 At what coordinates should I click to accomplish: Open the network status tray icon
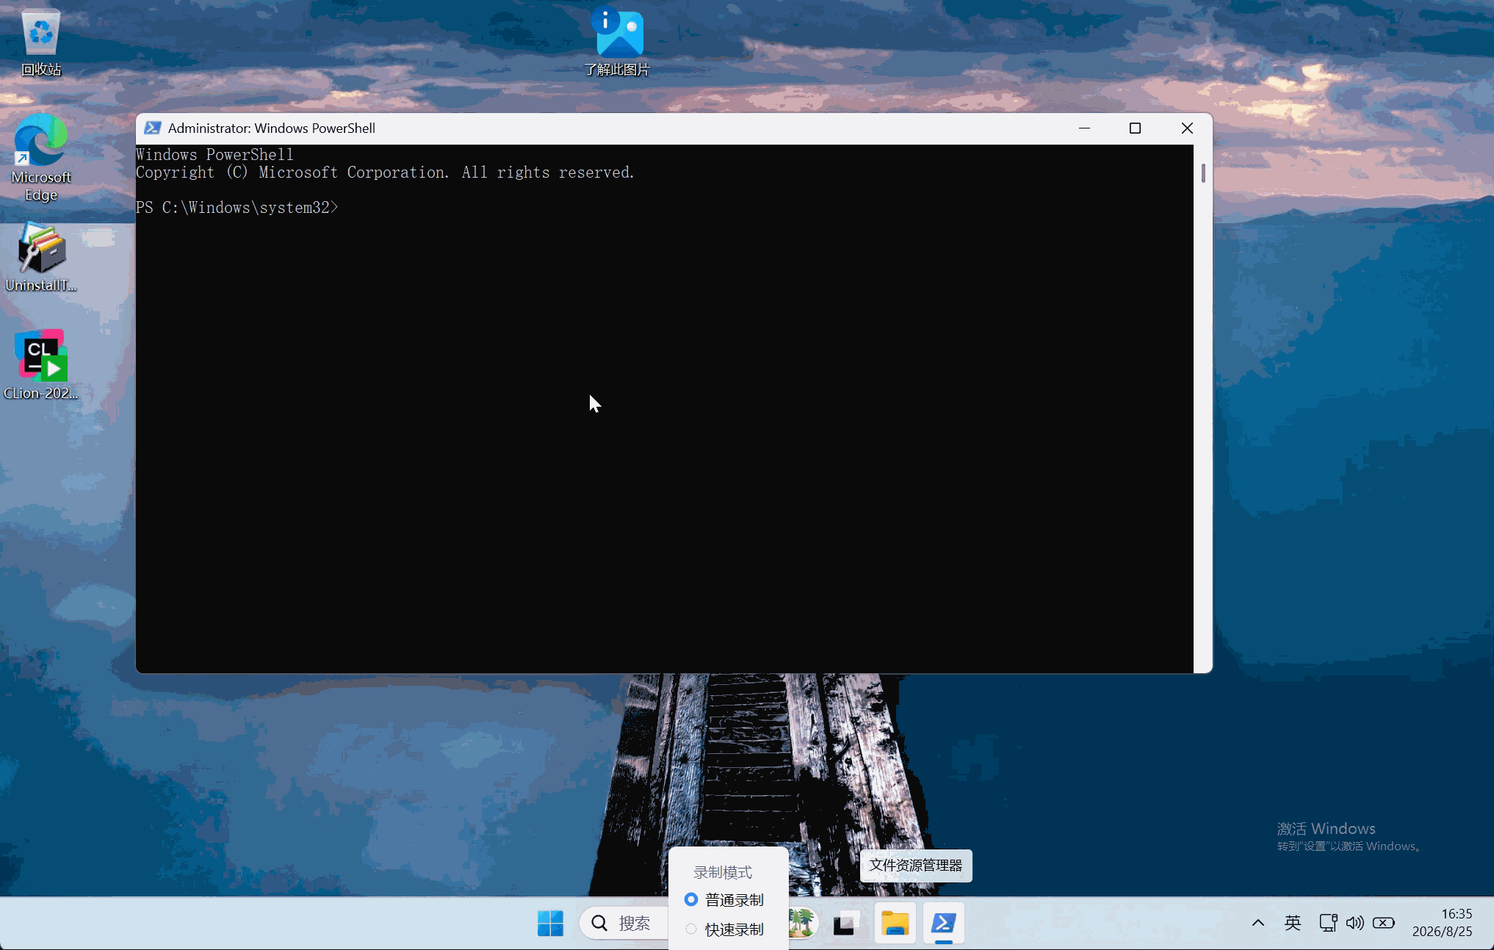pos(1328,923)
